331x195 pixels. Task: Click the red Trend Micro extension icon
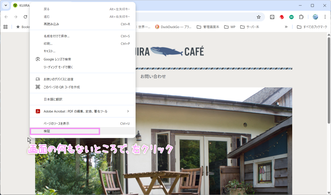tap(282, 17)
